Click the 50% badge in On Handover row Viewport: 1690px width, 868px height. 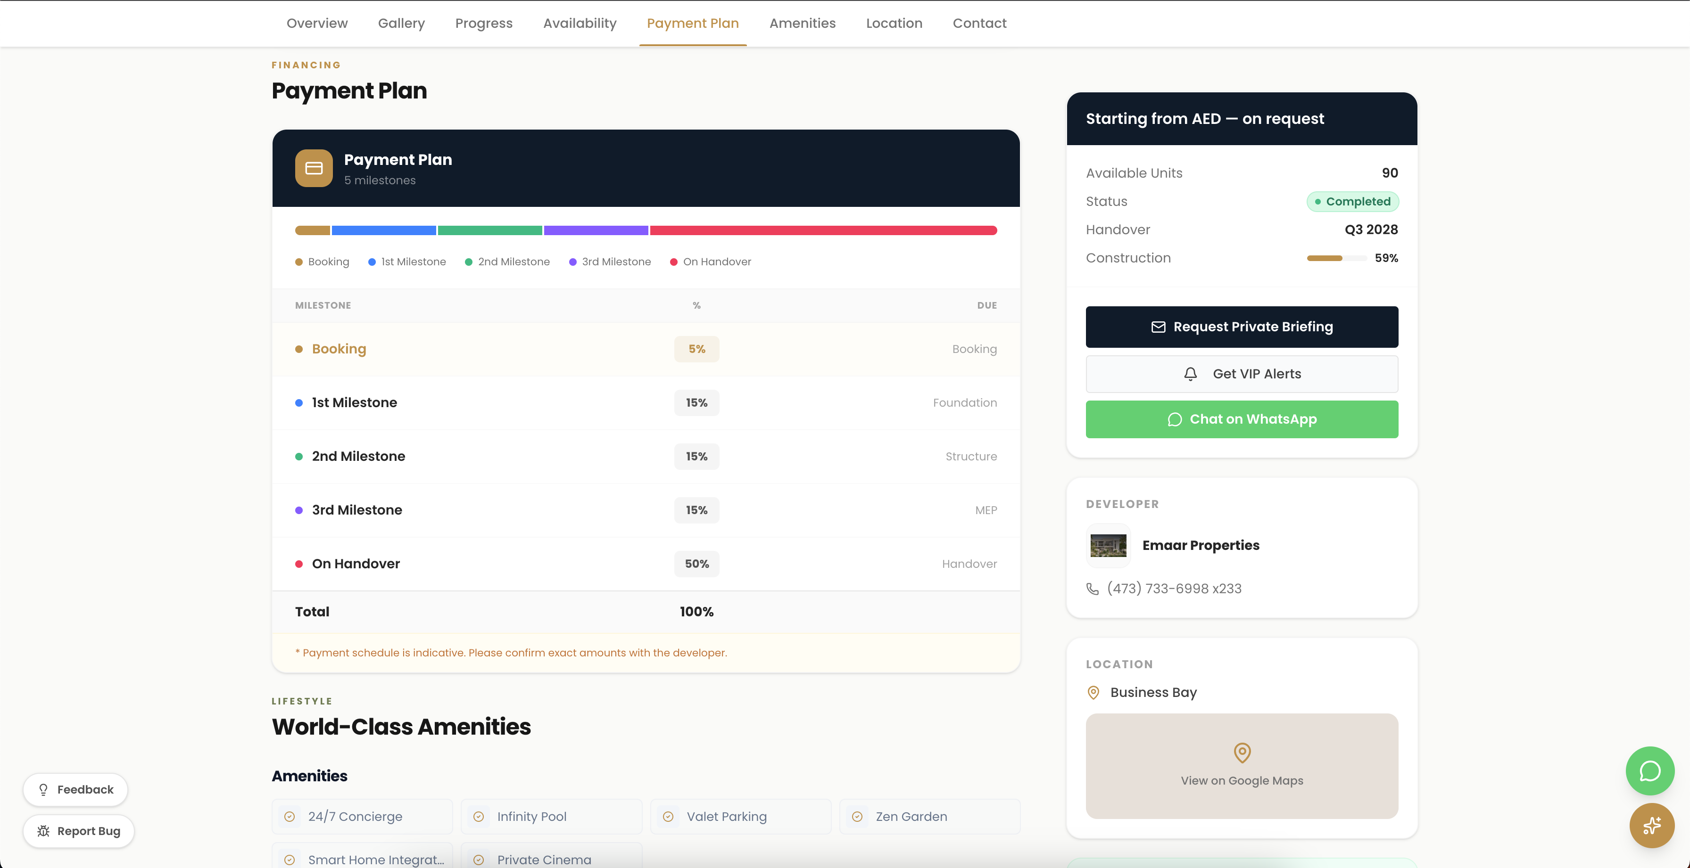697,565
